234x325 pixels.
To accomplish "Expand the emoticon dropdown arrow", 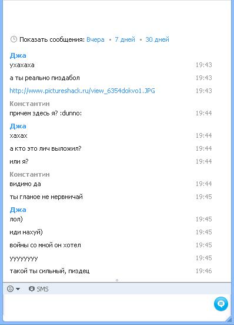I will coord(18,289).
